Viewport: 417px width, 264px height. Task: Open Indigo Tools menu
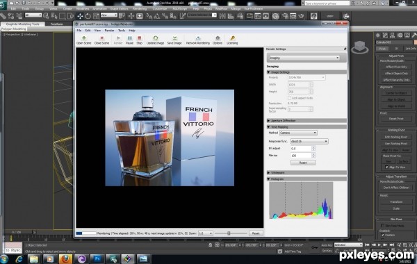(121, 31)
